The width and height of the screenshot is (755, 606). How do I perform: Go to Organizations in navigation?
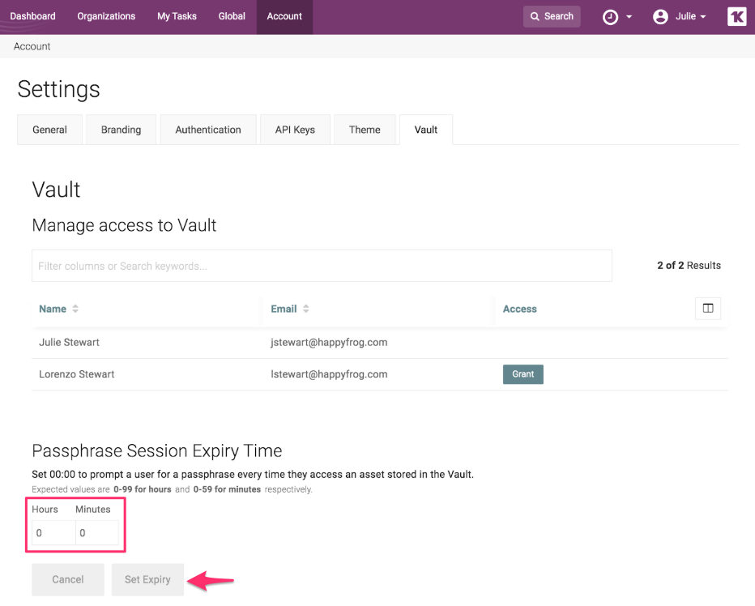[106, 16]
